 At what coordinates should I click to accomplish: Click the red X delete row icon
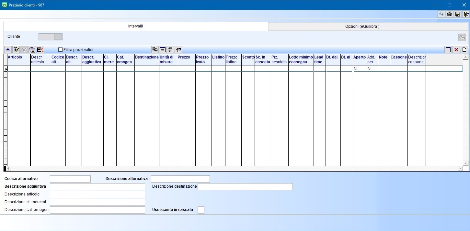(x=456, y=50)
